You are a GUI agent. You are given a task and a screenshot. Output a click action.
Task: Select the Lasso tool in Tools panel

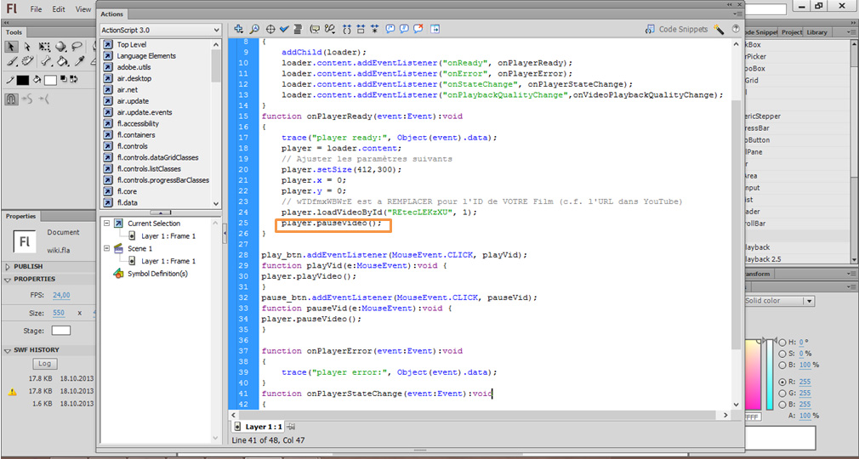click(x=77, y=47)
